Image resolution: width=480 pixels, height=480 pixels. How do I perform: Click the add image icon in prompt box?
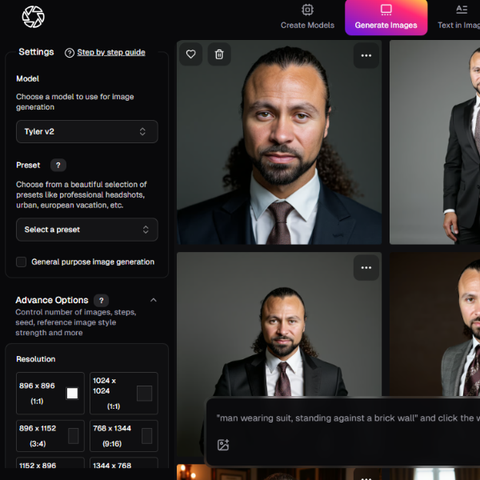(x=223, y=445)
